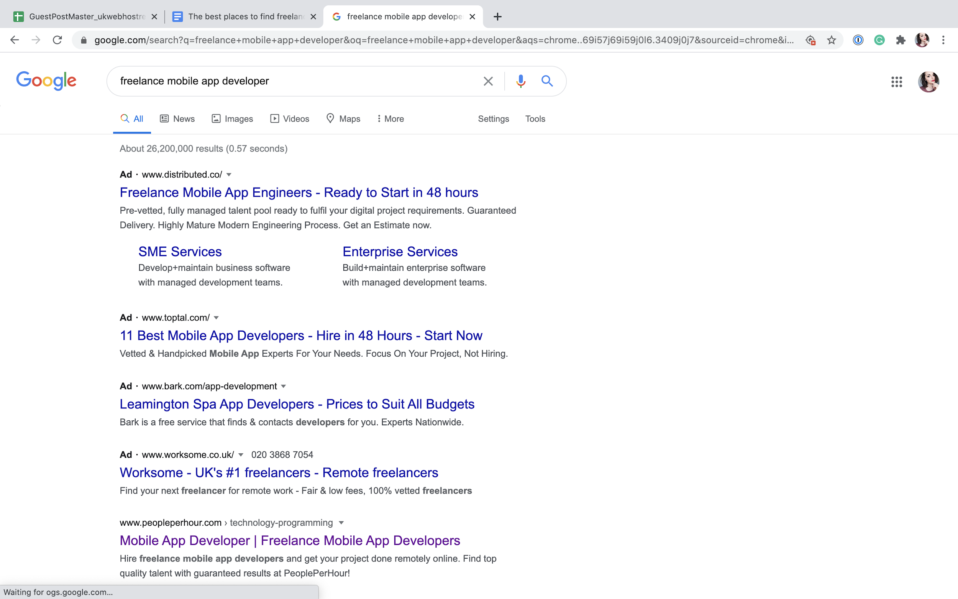958x599 pixels.
Task: Select the All results tab
Action: point(132,119)
